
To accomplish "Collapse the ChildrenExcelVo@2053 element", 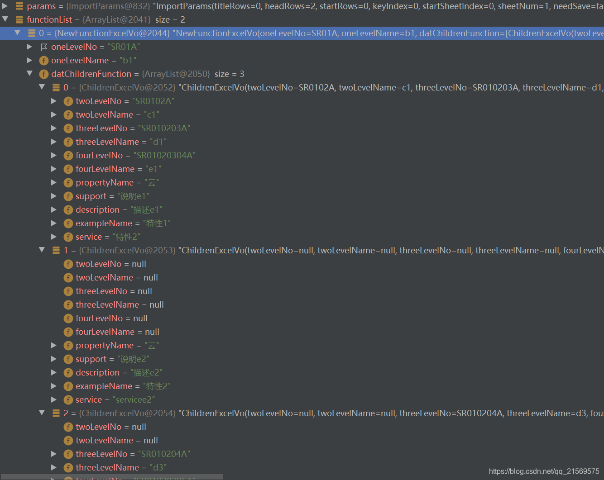I will 42,250.
